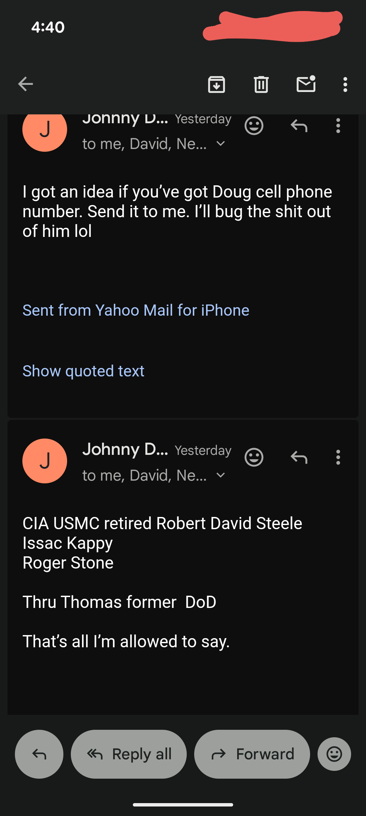
Task: Add emoji reaction to first message
Action: coord(254,126)
